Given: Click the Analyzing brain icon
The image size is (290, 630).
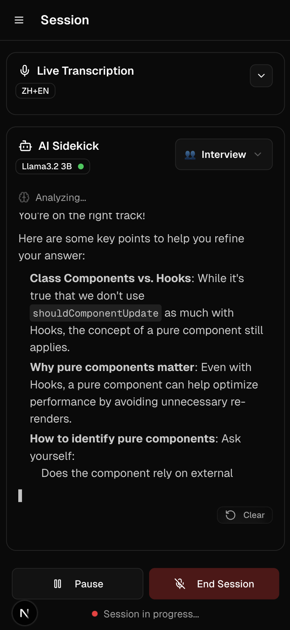Looking at the screenshot, I should tap(24, 198).
